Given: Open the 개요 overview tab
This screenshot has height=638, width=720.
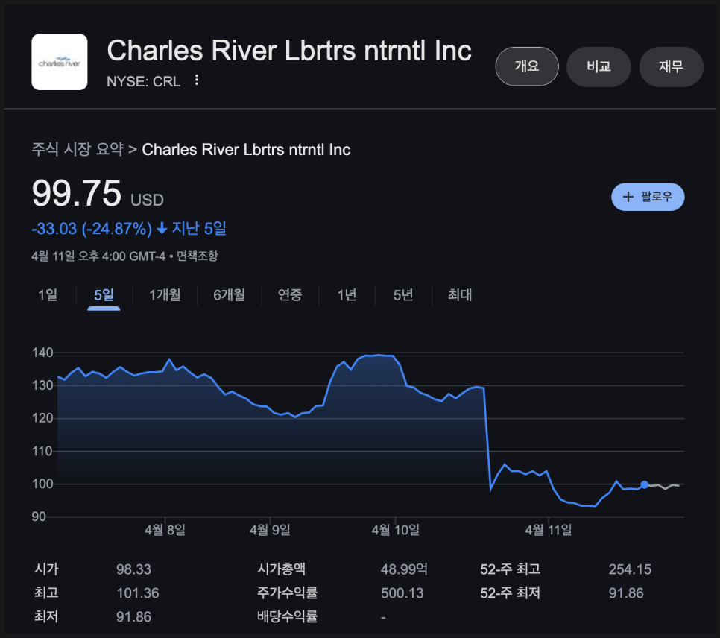Looking at the screenshot, I should (x=527, y=66).
